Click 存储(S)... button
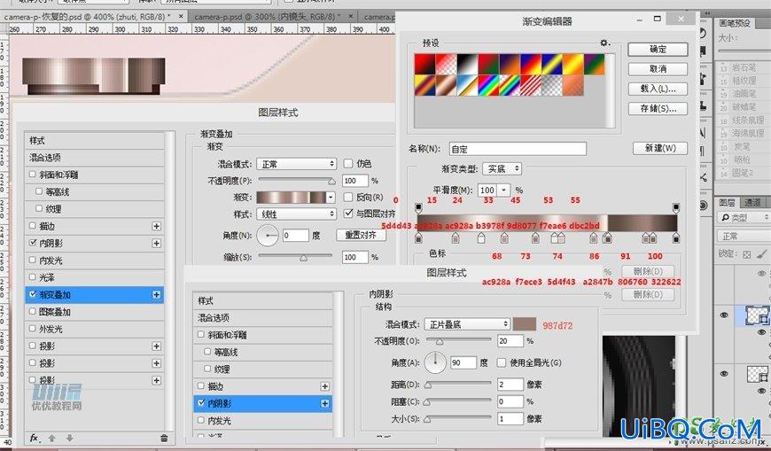Screen dimensions: 771x451 658,108
